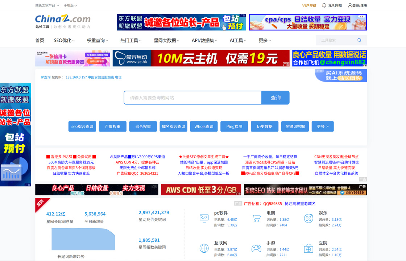Viewport: 406px width, 261px height.
Task: Click the 自媒体全平台优化排名系统 link
Action: tap(336, 174)
